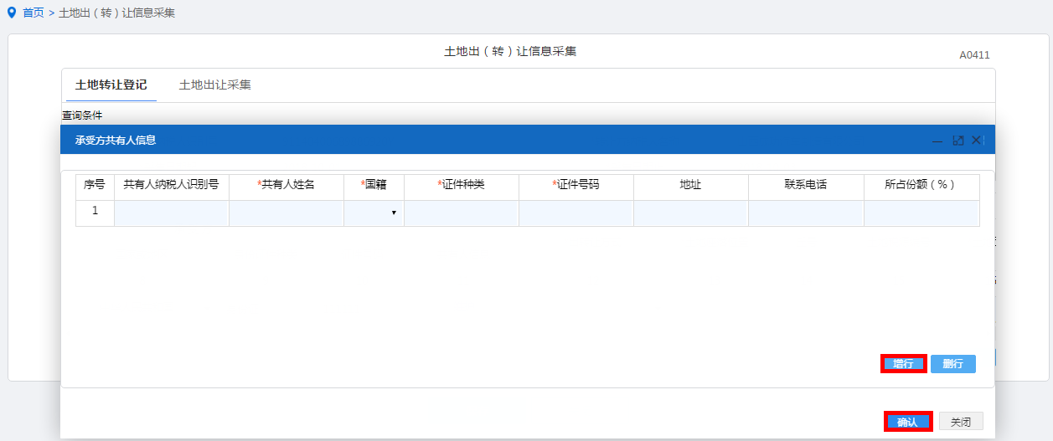Click 土地出（转）让信息采集 breadcrumb text

click(117, 13)
